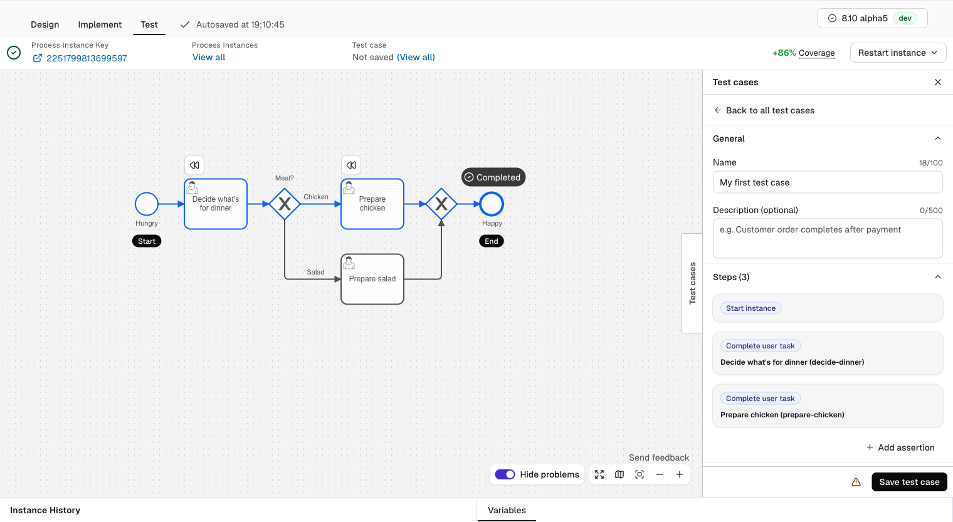Click the fit-to-viewport expand icon
This screenshot has width=953, height=522.
click(599, 474)
